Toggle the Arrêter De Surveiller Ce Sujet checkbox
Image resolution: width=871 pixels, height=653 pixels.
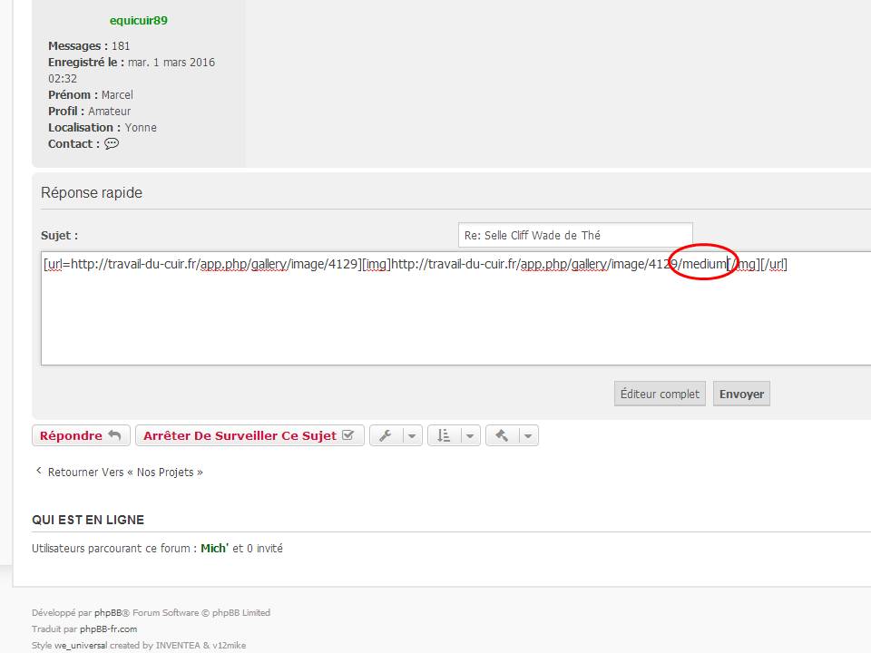pyautogui.click(x=347, y=436)
